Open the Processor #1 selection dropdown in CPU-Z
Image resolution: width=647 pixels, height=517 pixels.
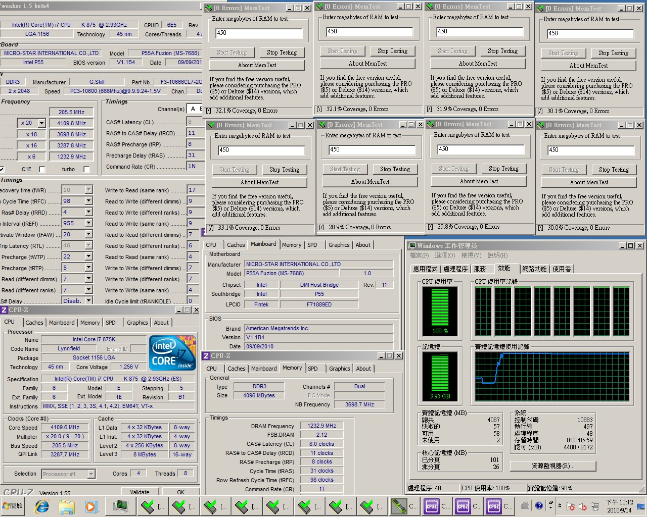coord(91,474)
